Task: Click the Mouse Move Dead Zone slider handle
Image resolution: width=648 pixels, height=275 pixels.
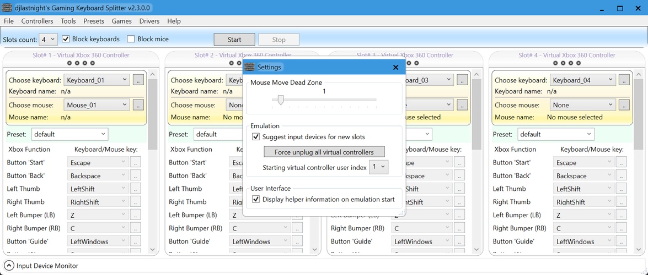Action: (281, 100)
